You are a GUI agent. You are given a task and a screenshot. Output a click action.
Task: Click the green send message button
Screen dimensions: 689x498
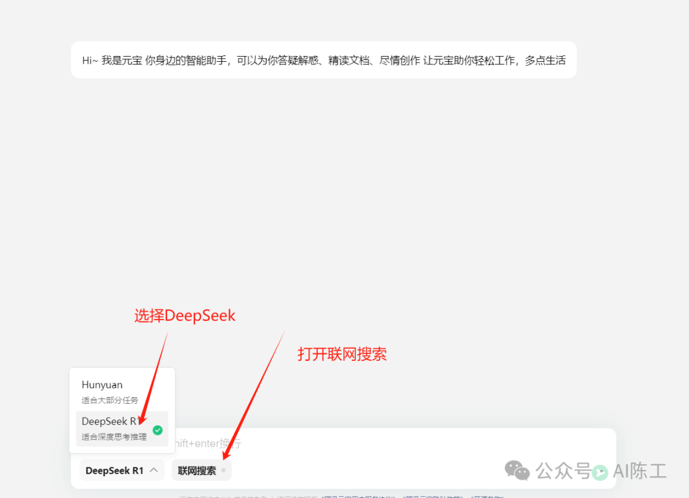(x=600, y=472)
